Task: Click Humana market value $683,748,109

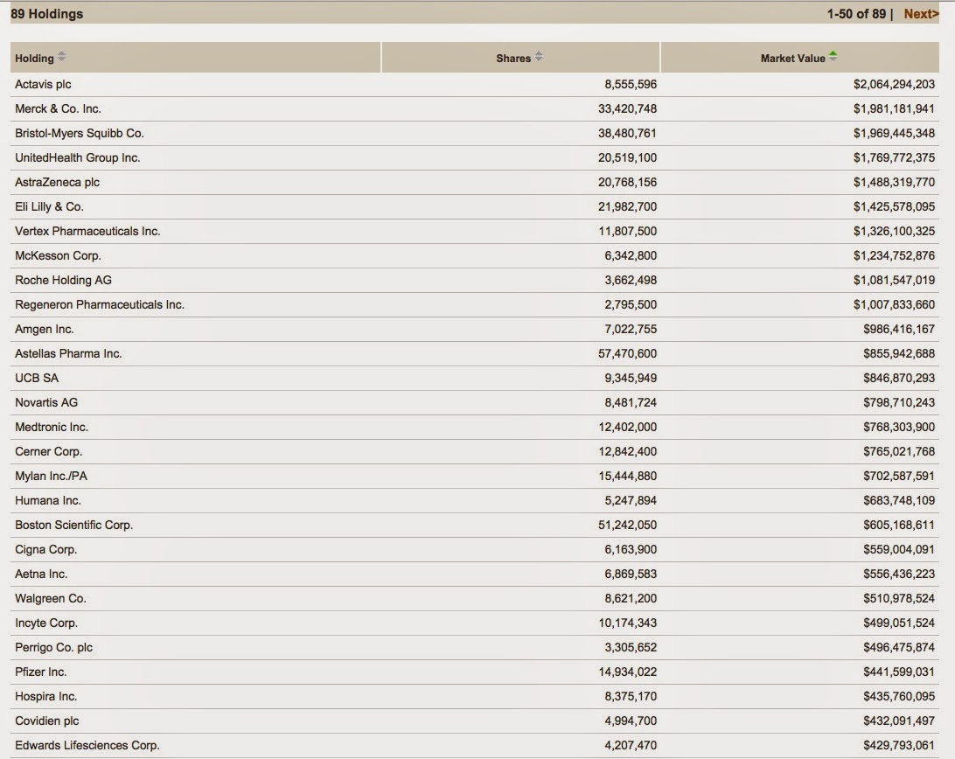Action: coord(898,501)
